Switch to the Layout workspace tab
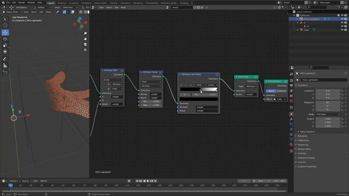 click(51, 3)
